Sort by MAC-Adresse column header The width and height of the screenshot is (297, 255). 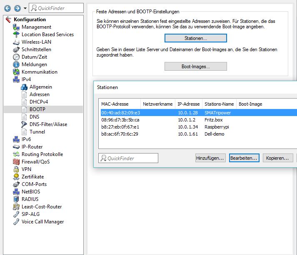[120, 104]
